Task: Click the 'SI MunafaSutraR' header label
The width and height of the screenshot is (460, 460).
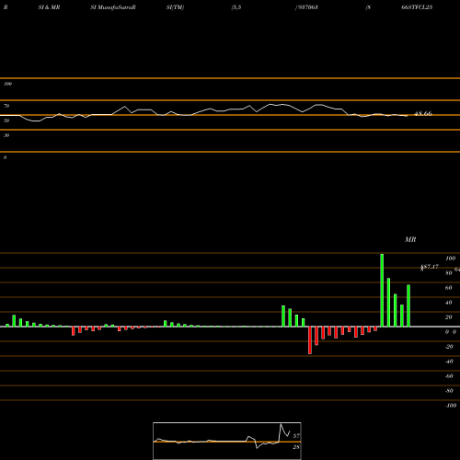Action: (113, 7)
